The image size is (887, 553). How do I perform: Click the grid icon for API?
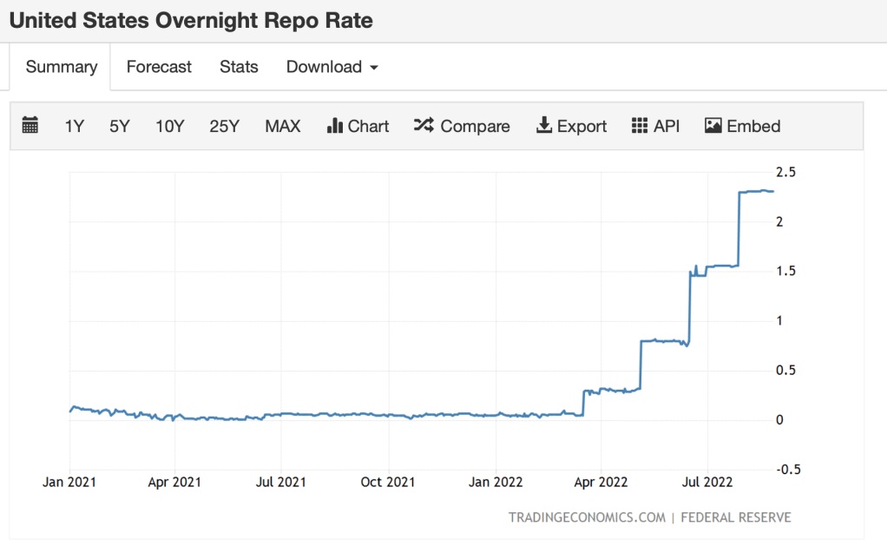640,126
